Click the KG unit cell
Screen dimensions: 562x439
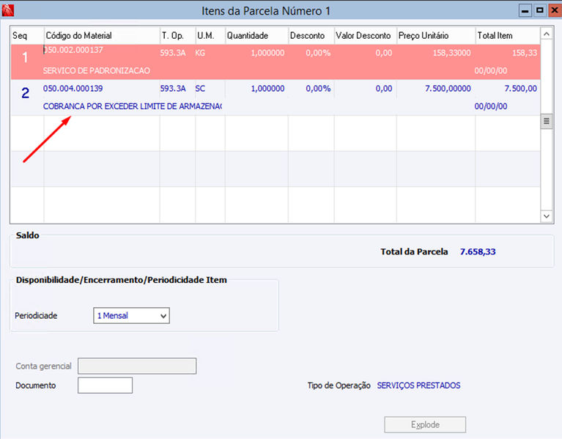200,53
